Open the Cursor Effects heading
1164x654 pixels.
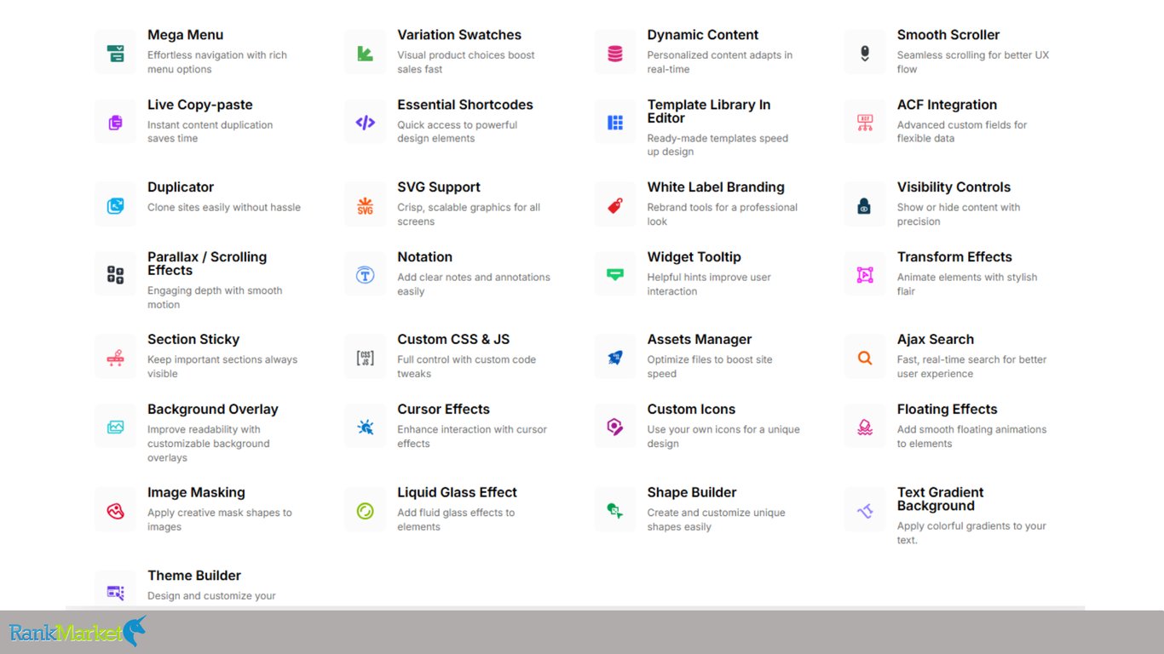click(x=443, y=410)
